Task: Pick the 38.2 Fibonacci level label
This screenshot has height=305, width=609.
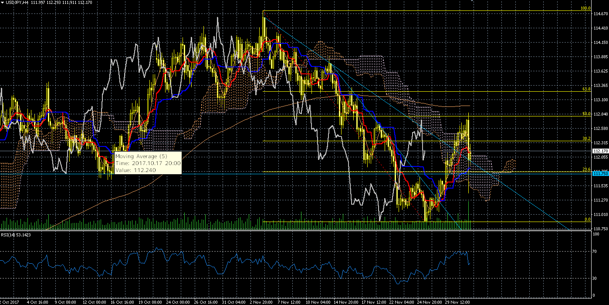Action: [586, 139]
